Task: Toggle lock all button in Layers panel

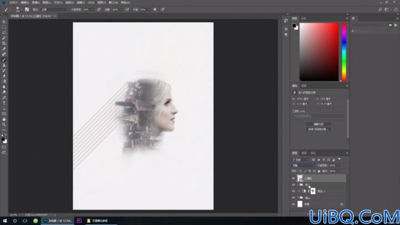Action: click(319, 171)
